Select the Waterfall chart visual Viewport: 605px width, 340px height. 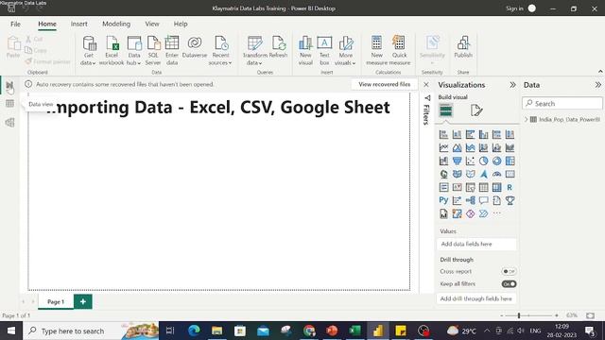click(x=443, y=161)
